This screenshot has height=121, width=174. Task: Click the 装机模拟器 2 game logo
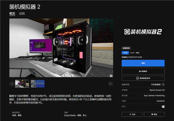click(x=143, y=32)
